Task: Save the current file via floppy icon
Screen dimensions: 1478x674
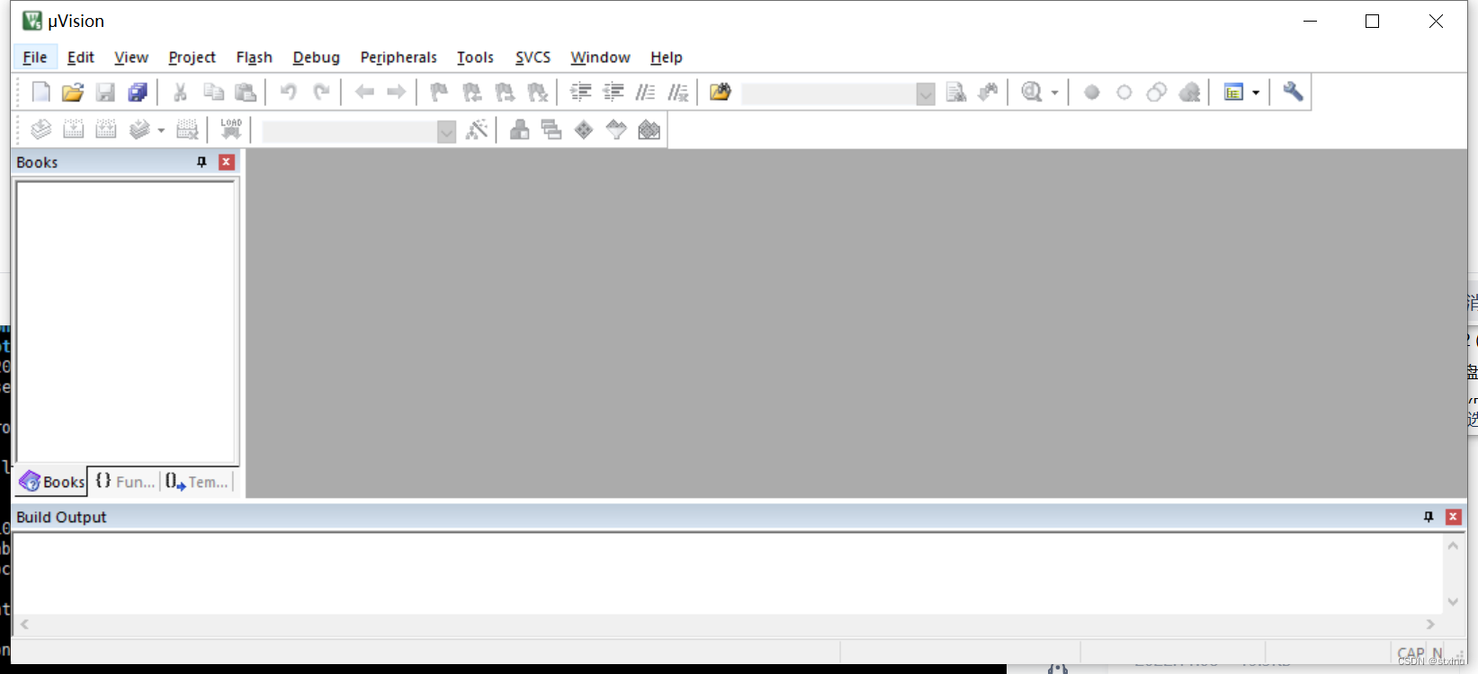Action: click(105, 93)
